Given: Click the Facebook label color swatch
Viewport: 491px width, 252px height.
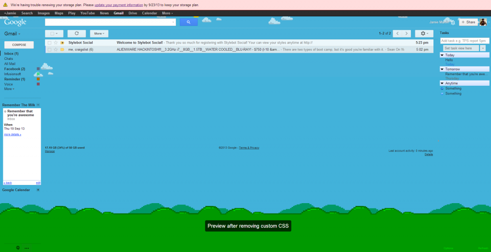Looking at the screenshot, I should [x=38, y=69].
